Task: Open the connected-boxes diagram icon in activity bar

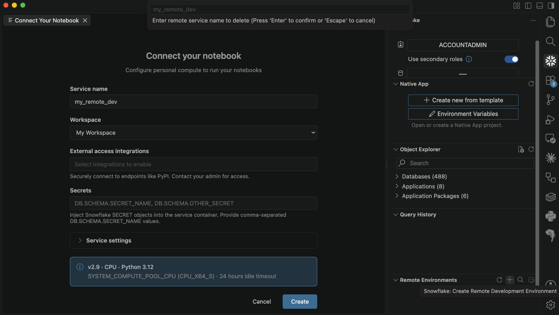Action: pos(551,177)
